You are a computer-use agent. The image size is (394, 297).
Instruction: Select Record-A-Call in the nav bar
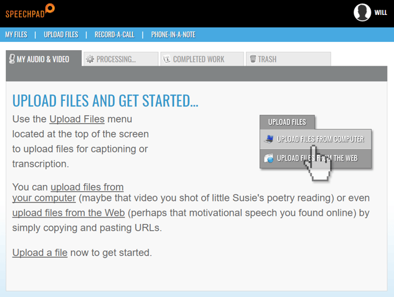[115, 35]
